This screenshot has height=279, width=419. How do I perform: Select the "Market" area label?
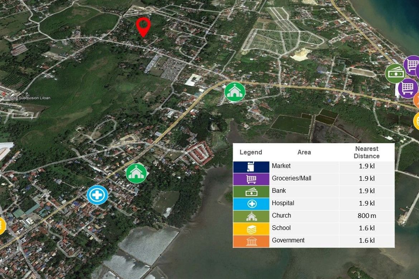pyautogui.click(x=281, y=166)
